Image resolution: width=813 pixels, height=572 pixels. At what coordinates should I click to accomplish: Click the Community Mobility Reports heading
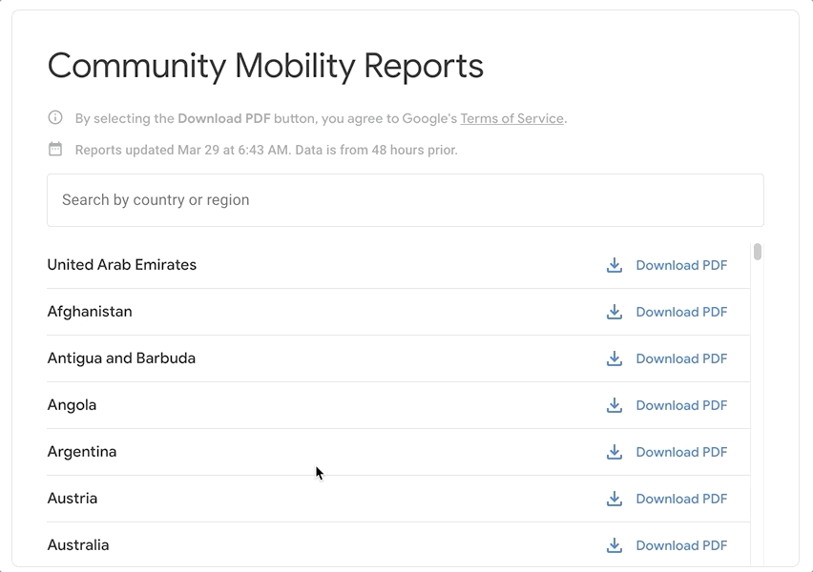[265, 67]
